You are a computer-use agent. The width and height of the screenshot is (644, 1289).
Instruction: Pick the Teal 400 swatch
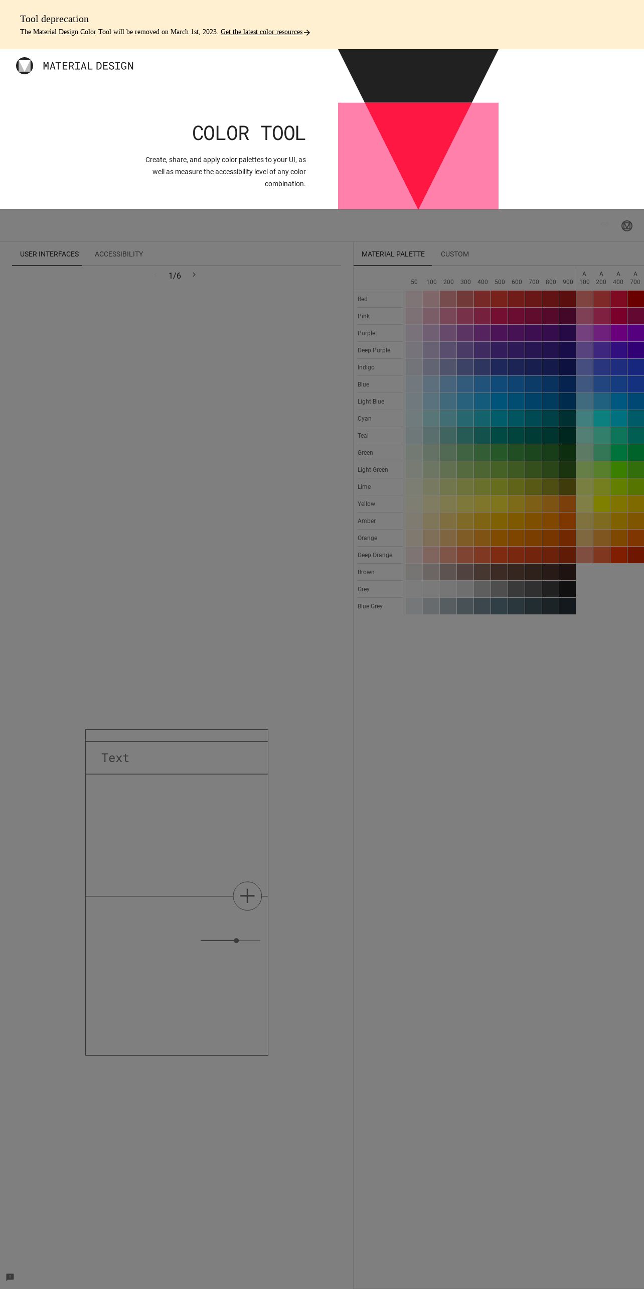(482, 436)
